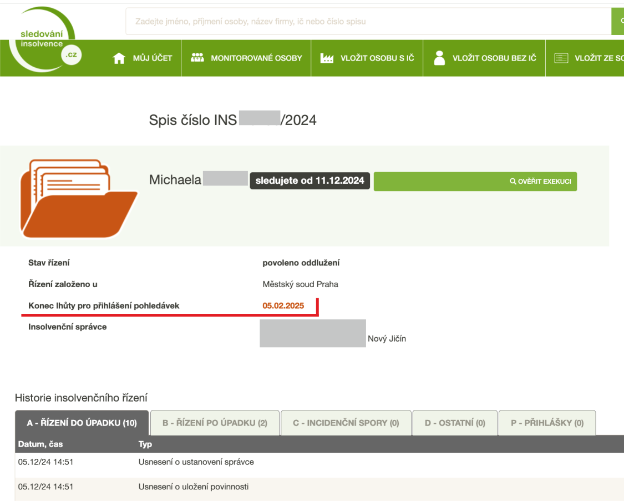Select the A - Řízení do úpadku tab
The image size is (624, 501).
click(x=82, y=423)
